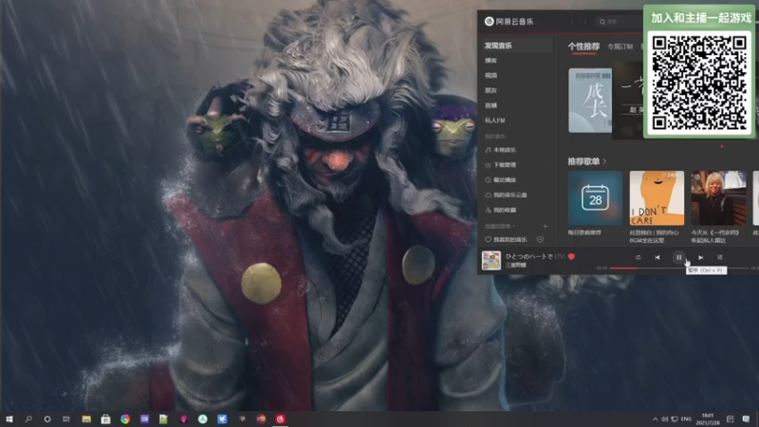
Task: Open Microsoft Store from the taskbar
Action: click(105, 418)
